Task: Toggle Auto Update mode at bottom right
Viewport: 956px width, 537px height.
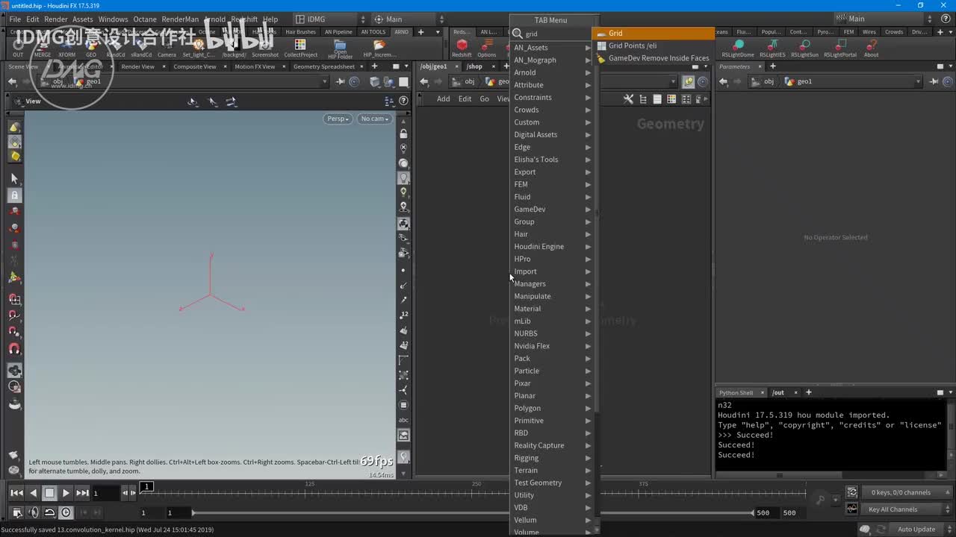Action: coord(916,529)
